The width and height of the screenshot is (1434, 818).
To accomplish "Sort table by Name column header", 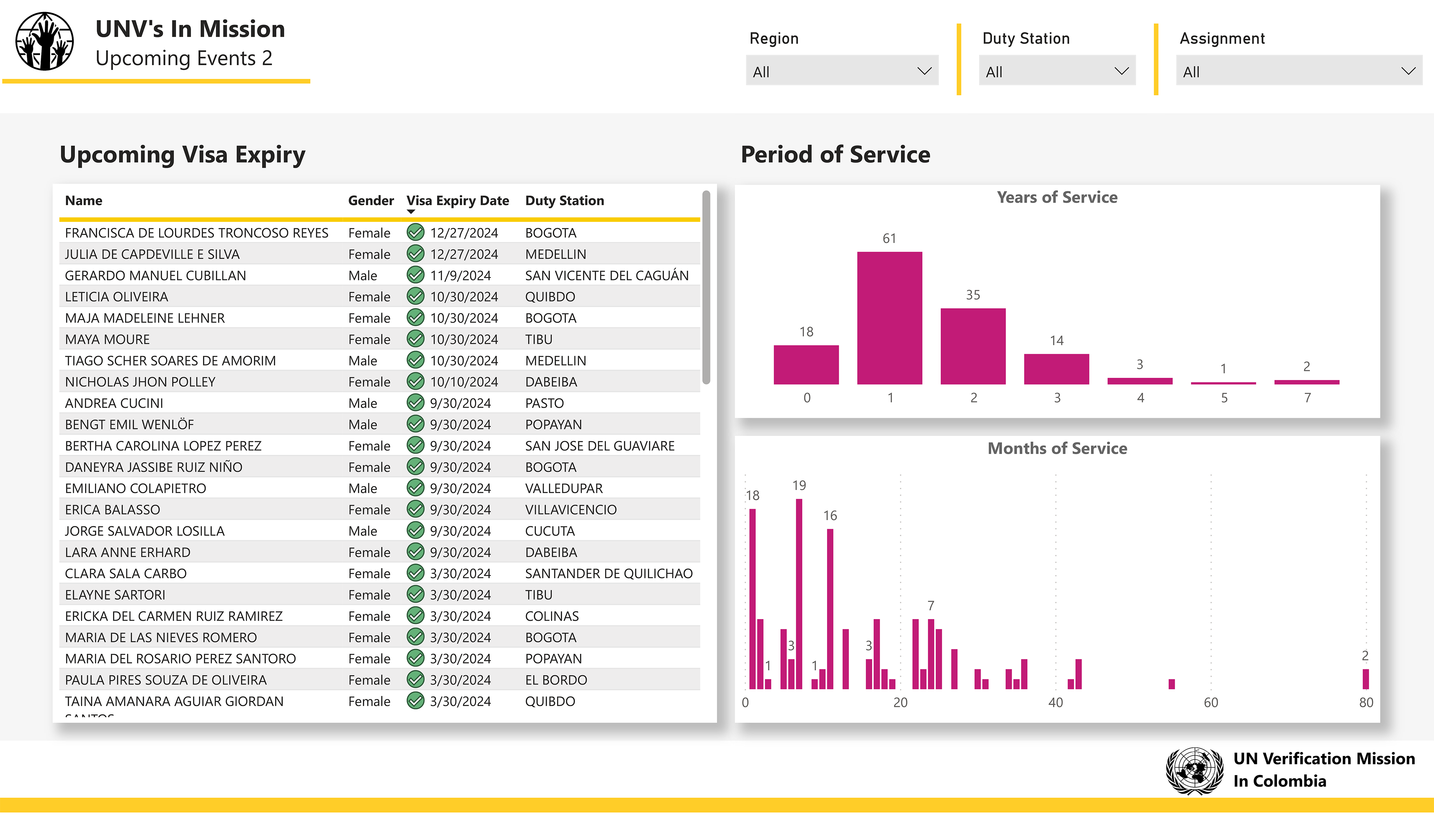I will pyautogui.click(x=84, y=201).
